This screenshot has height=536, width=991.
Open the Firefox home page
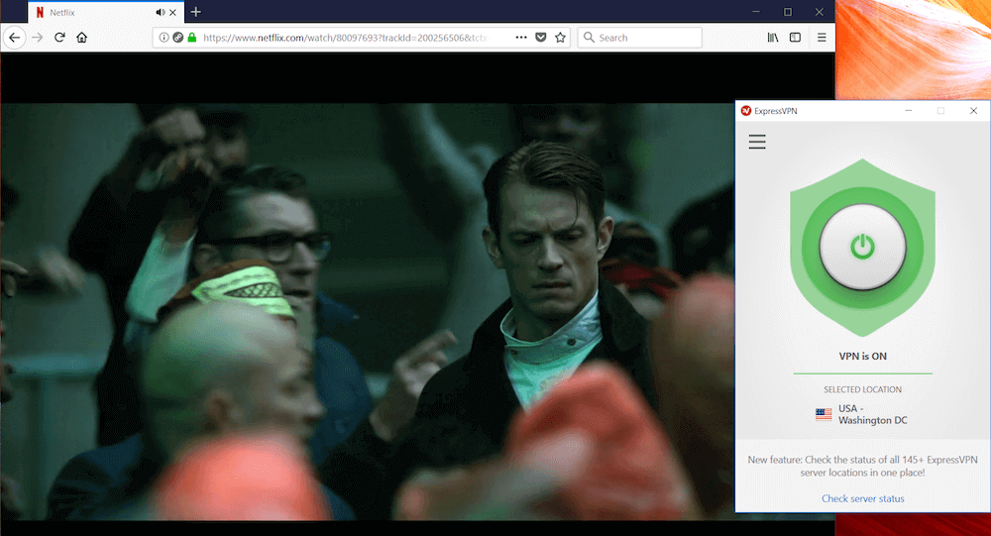click(x=81, y=38)
